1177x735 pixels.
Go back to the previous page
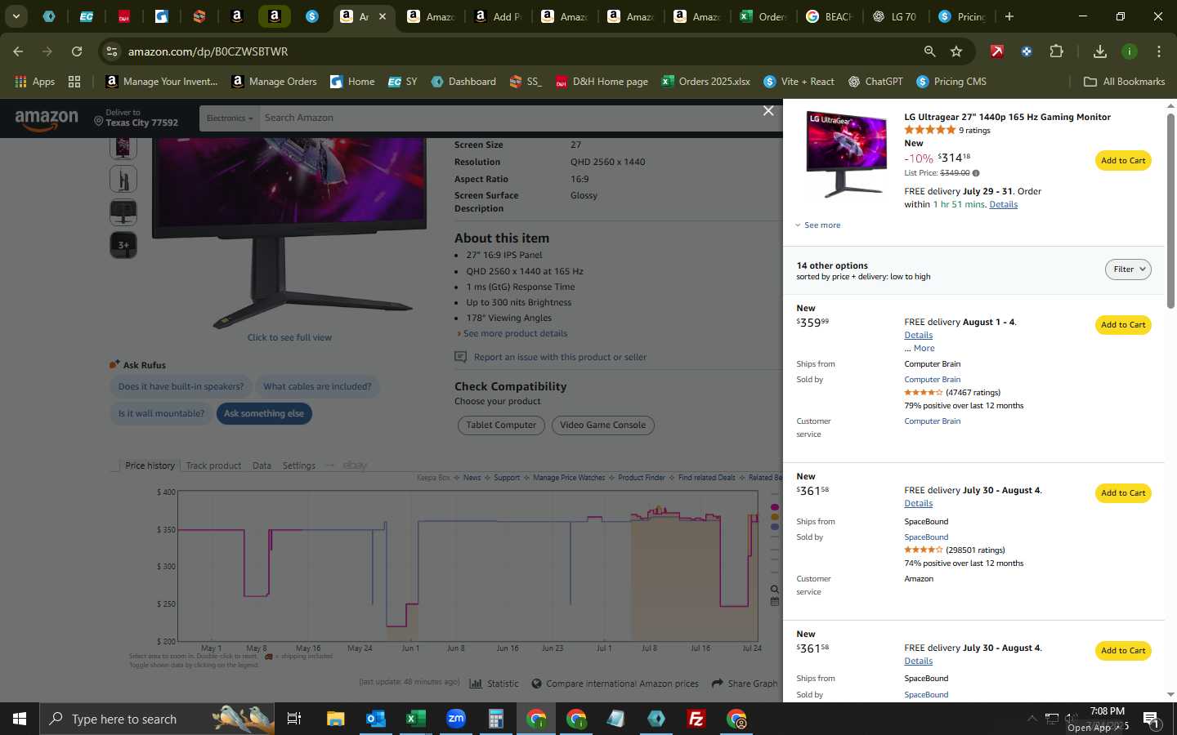pyautogui.click(x=18, y=51)
